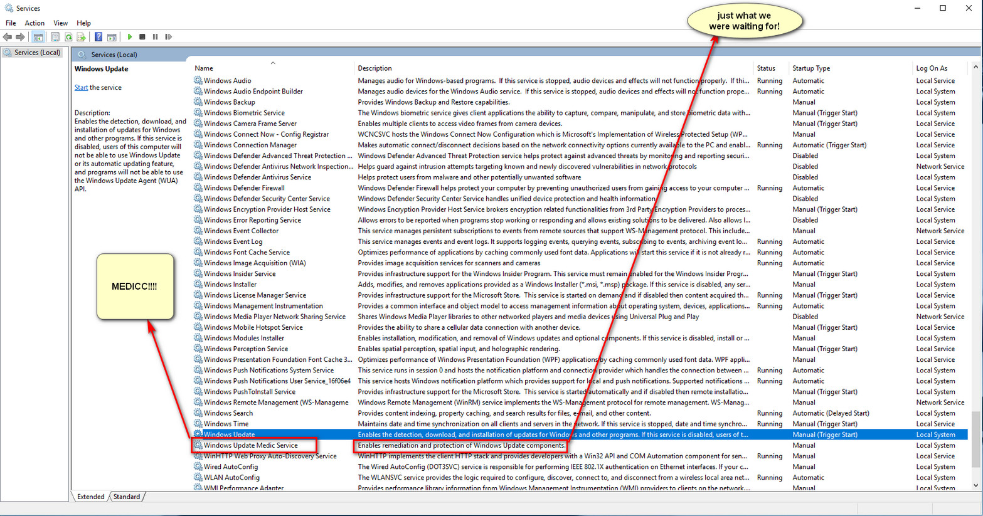
Task: Sort by the Name column header
Action: pyautogui.click(x=272, y=68)
